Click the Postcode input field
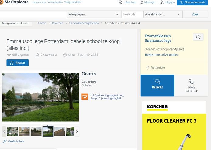211x150 pixels. coord(133,14)
